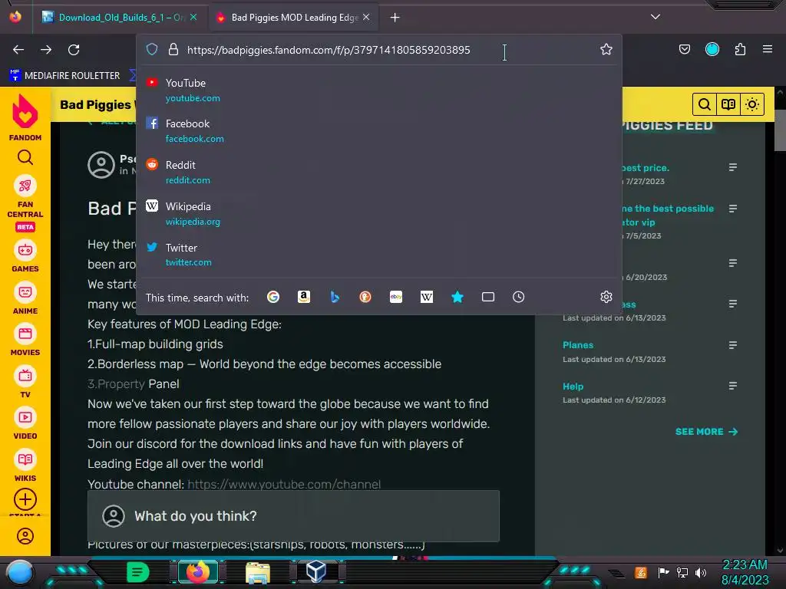
Task: Search bookmarks with the star shortcut
Action: tap(457, 297)
